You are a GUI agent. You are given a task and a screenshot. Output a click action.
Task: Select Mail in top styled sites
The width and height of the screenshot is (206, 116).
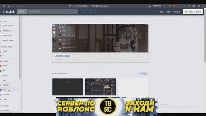[x=4, y=71]
